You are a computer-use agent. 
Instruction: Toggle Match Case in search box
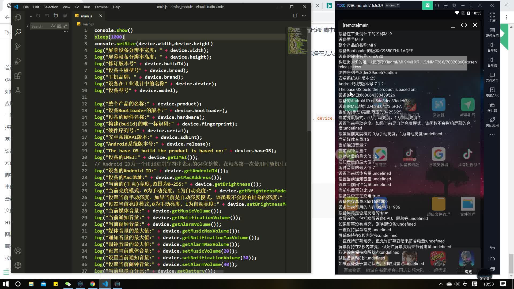[53, 26]
